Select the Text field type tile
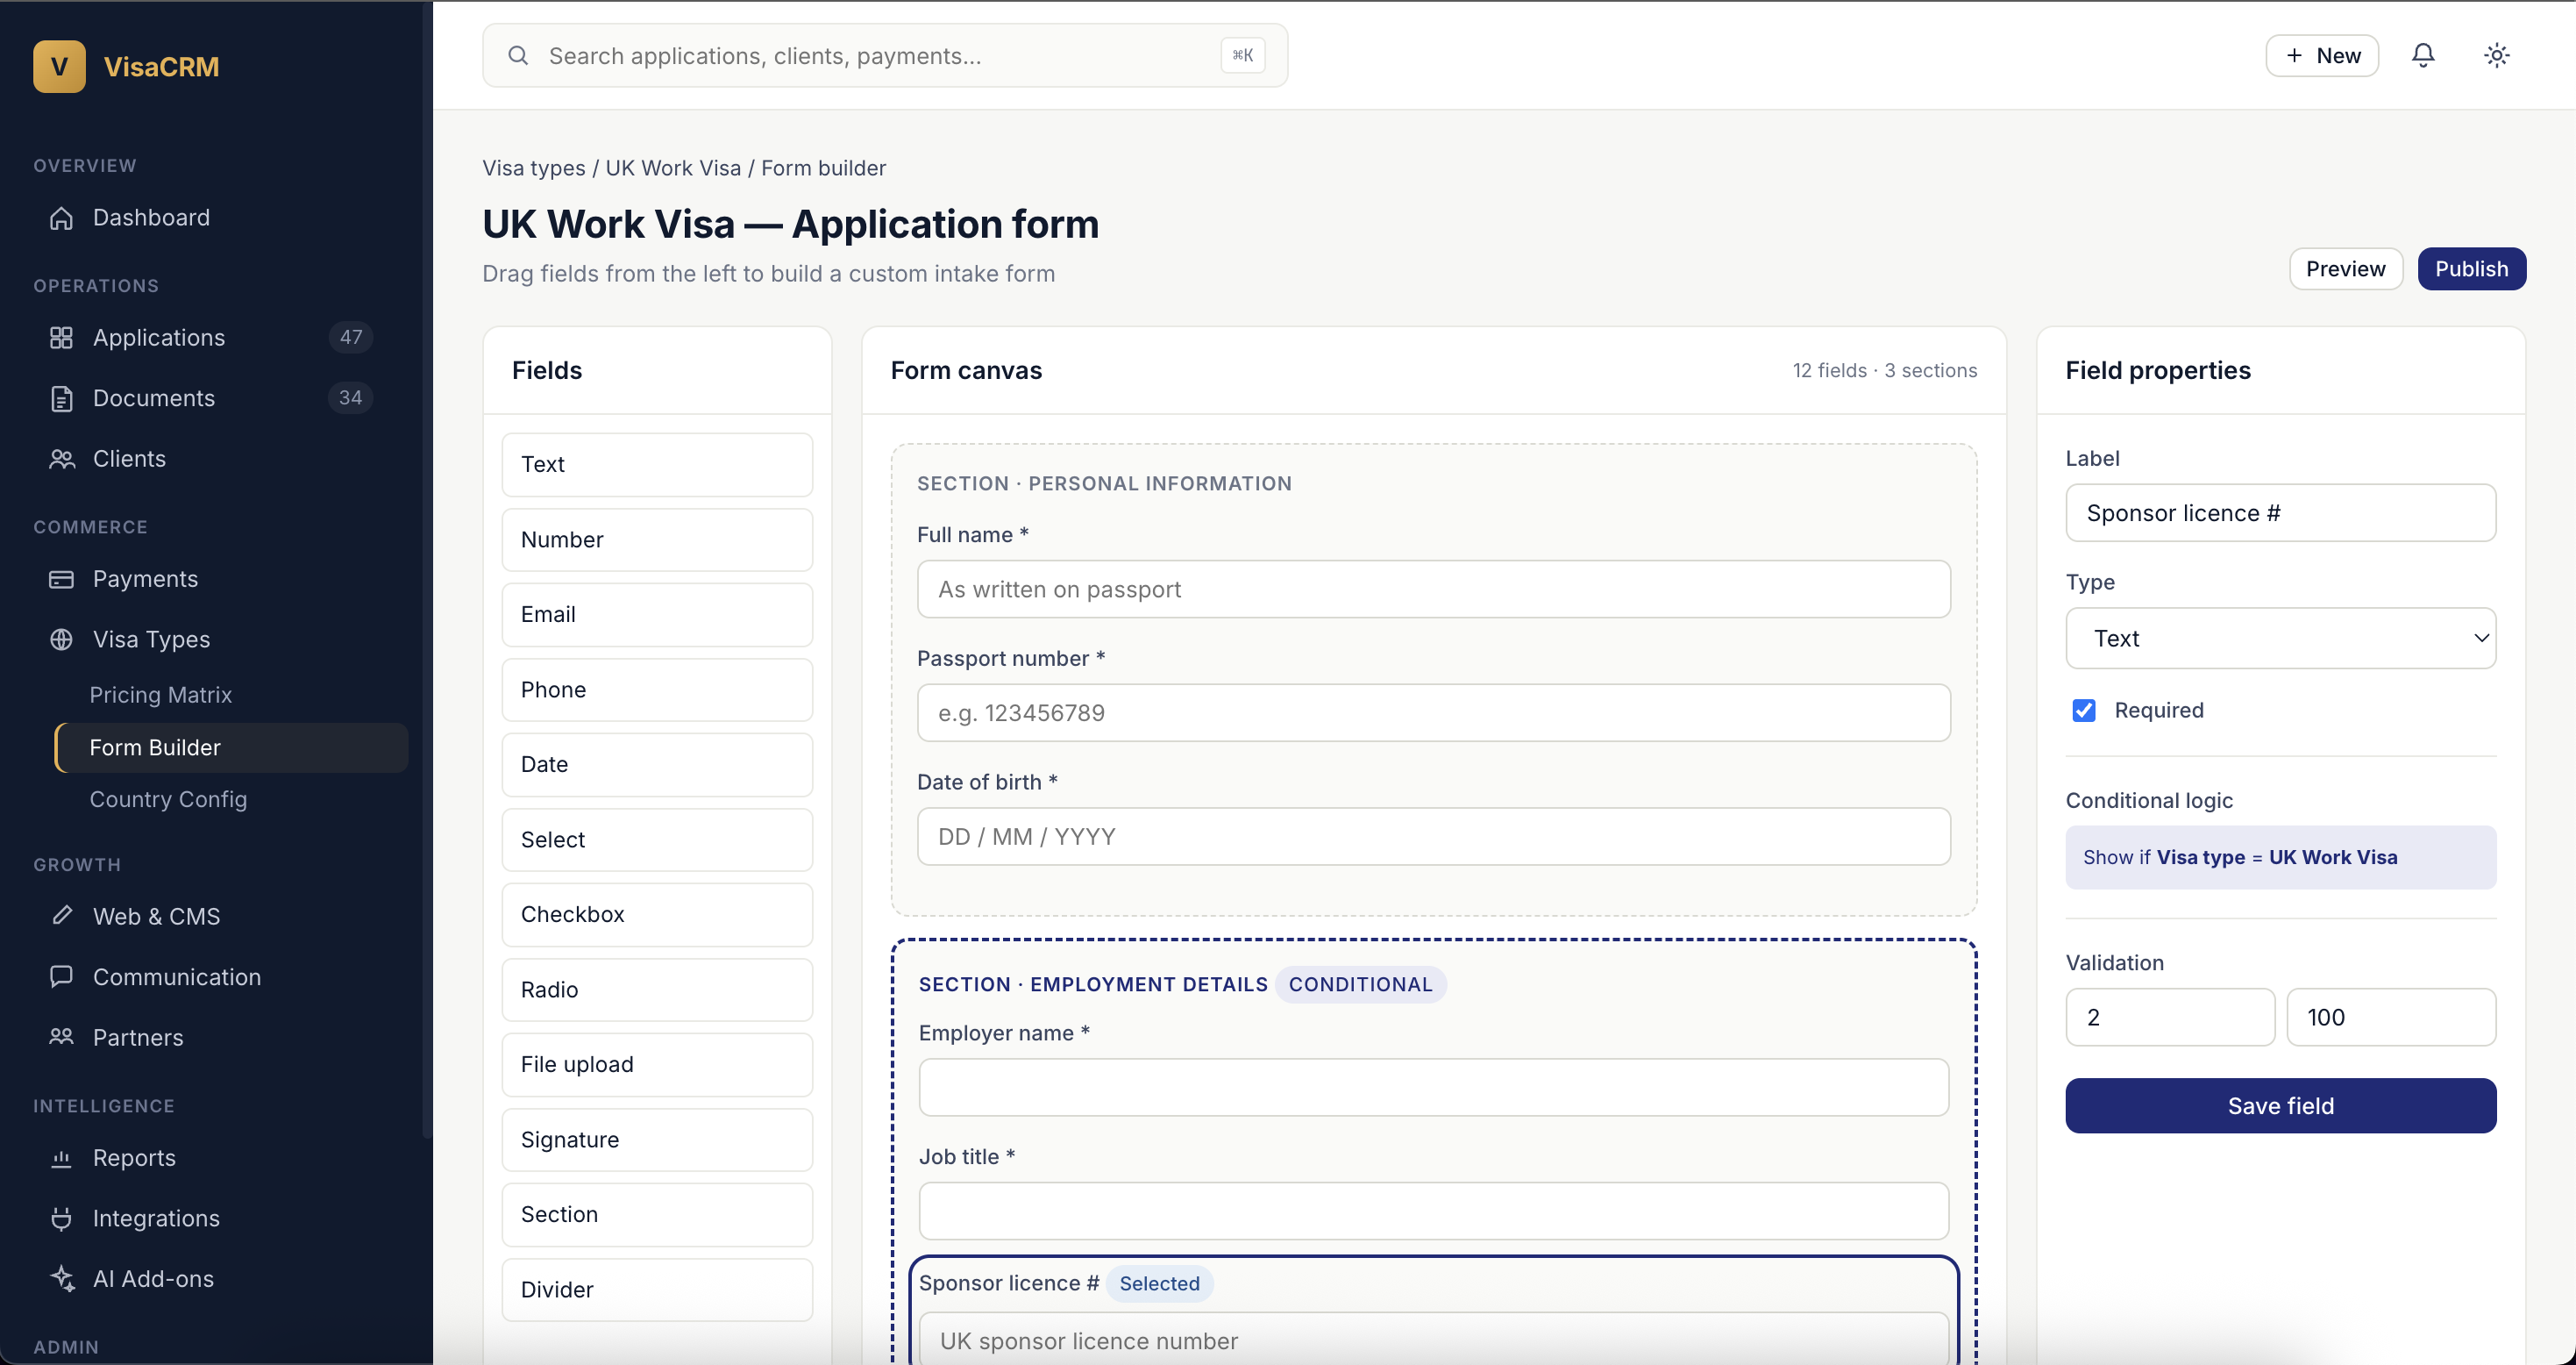 click(x=657, y=464)
